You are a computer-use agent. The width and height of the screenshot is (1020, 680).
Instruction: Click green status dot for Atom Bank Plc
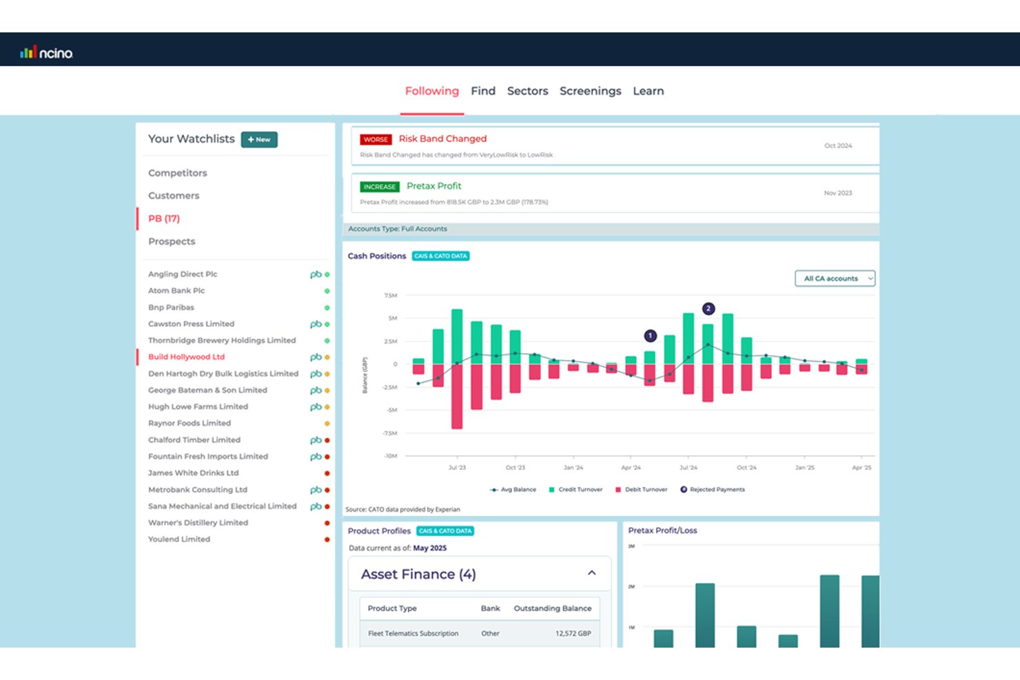327,291
